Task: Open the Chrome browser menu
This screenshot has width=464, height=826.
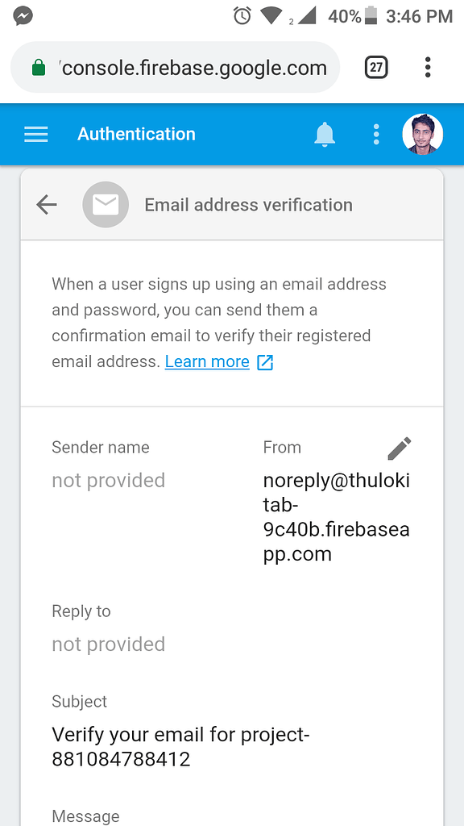Action: pos(428,67)
